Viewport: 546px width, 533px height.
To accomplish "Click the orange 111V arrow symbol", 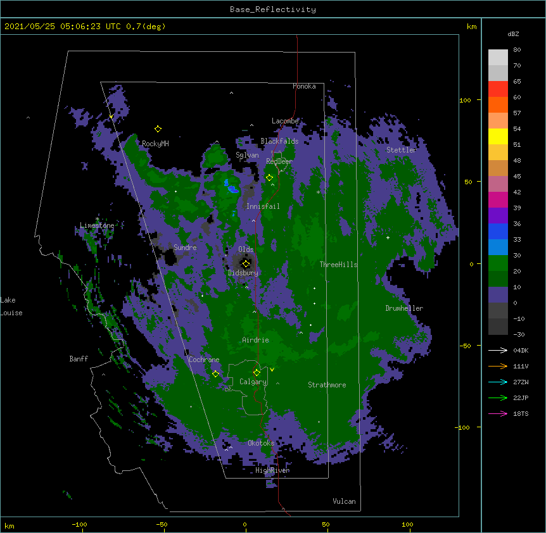I will pyautogui.click(x=498, y=366).
